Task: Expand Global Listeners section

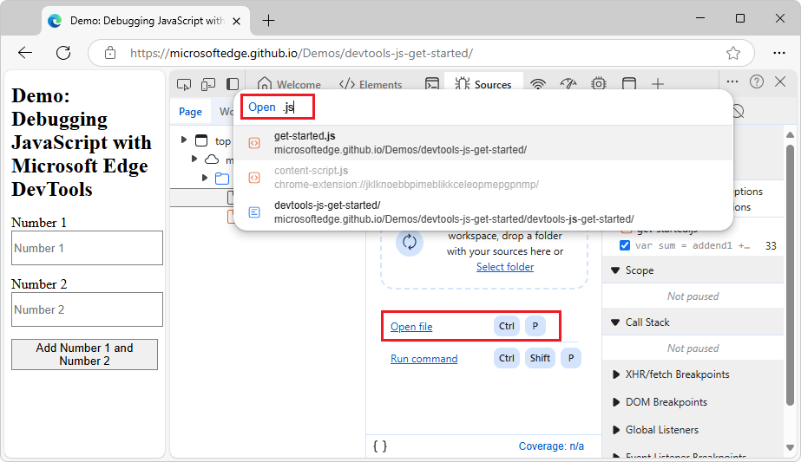Action: click(x=615, y=430)
